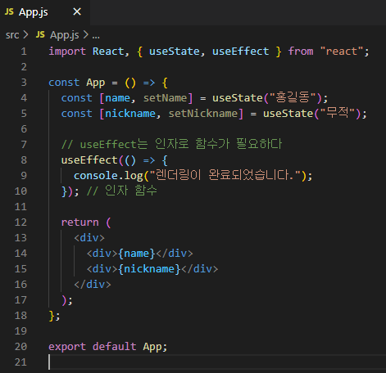The width and height of the screenshot is (386, 373).
Task: Click the return keyword on line 12
Action: tap(79, 222)
